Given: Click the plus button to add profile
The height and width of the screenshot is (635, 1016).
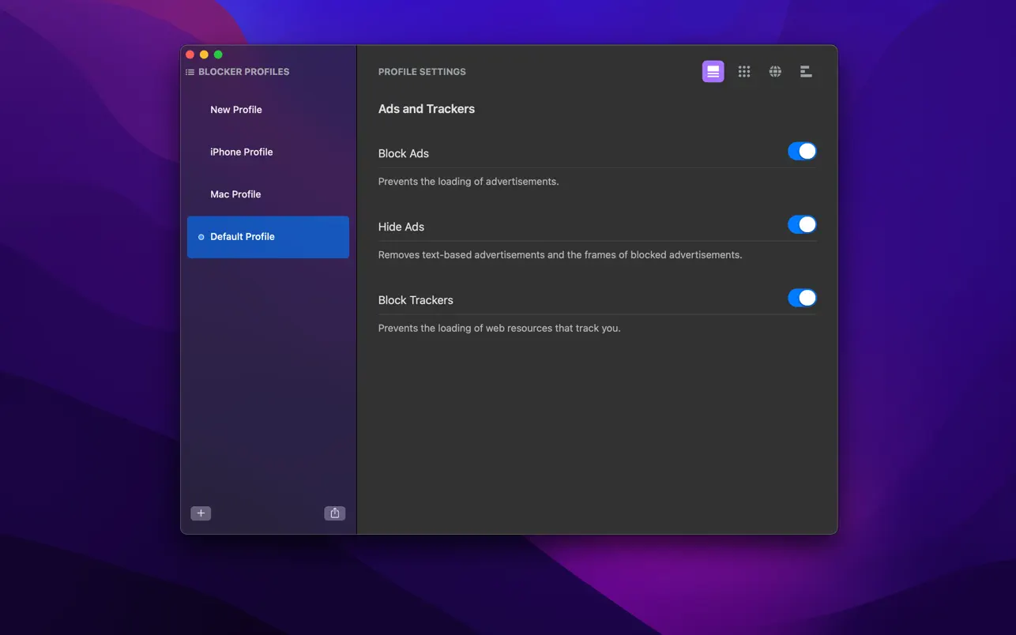Looking at the screenshot, I should point(201,513).
